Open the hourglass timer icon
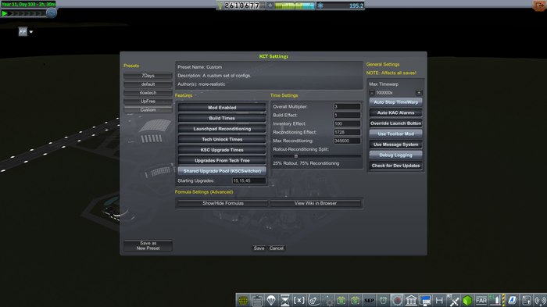The image size is (547, 307). point(285,300)
